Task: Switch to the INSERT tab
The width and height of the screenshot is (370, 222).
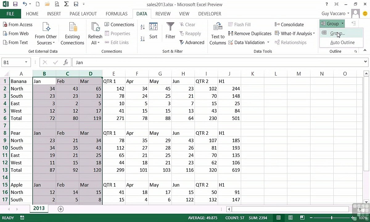Action: [x=54, y=14]
